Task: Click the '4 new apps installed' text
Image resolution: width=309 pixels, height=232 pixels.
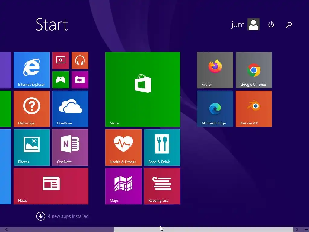Action: 68,216
